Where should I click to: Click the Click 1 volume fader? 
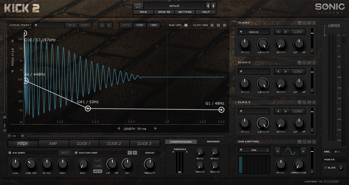click(312, 33)
